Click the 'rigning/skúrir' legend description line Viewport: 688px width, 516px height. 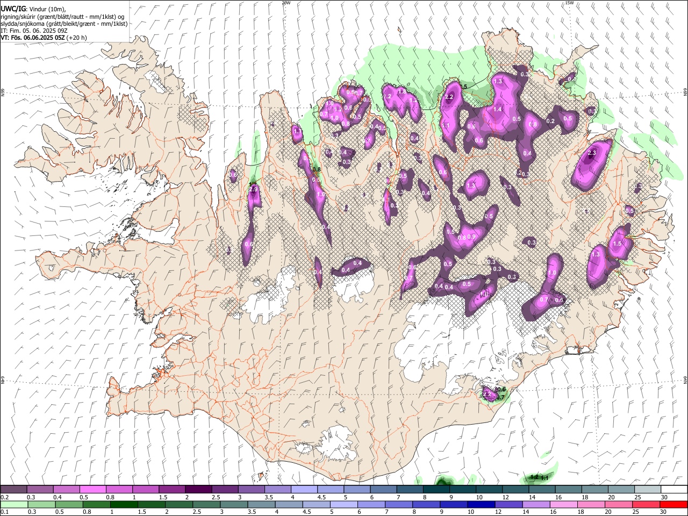click(62, 17)
